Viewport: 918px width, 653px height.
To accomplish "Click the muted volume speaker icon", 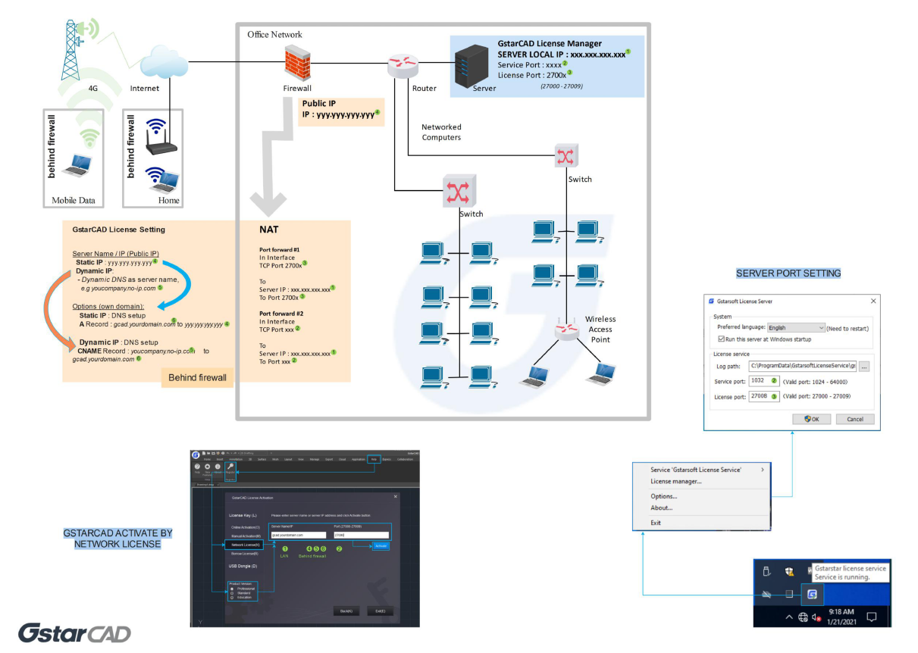I will [817, 617].
